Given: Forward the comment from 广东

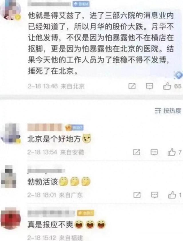Looking at the screenshot, I should click(137, 195).
